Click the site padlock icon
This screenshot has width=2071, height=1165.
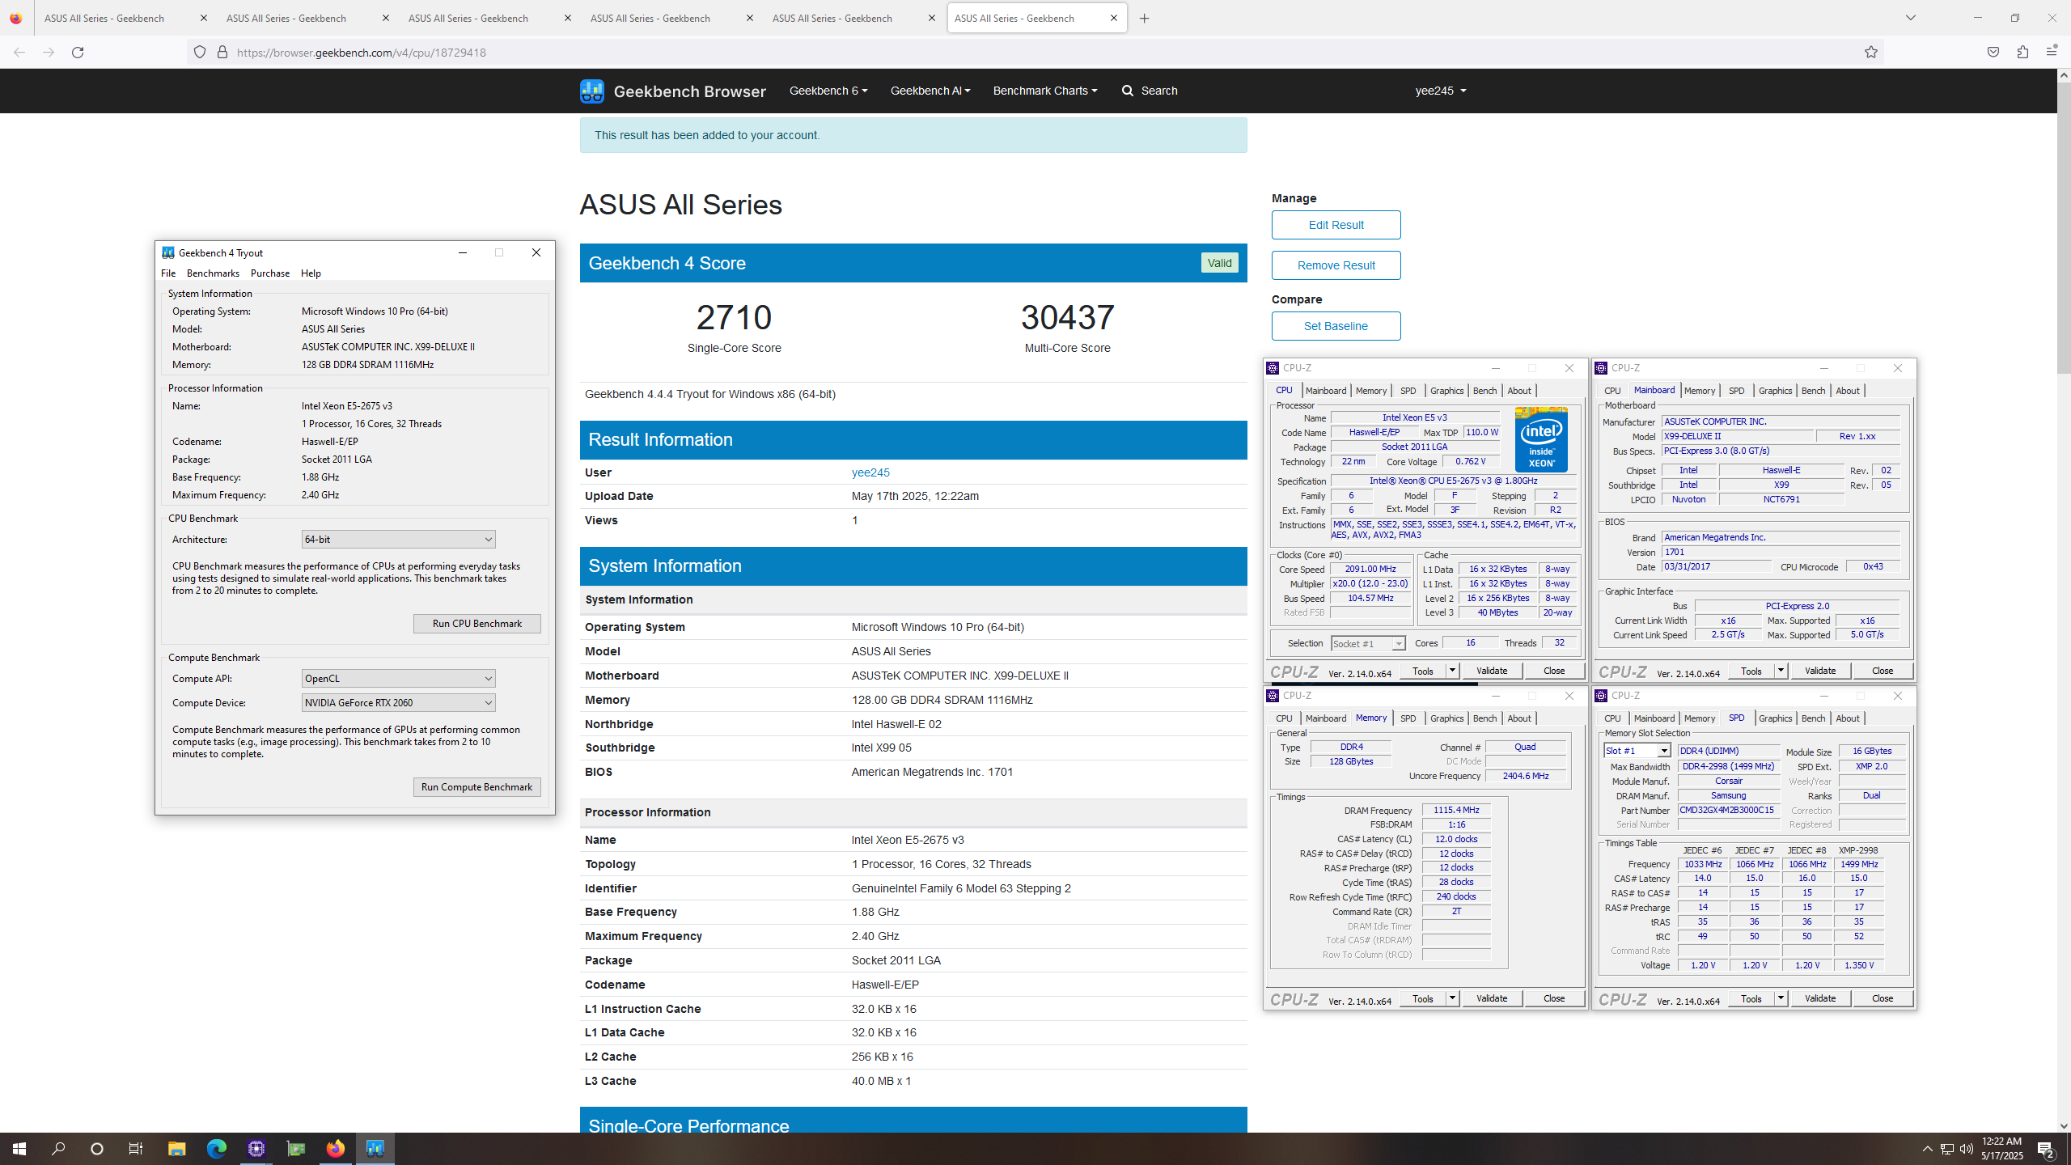coord(222,53)
